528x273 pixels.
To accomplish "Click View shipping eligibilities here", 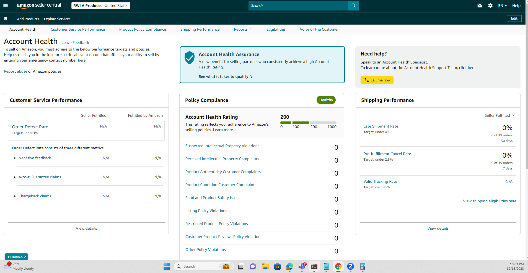I will click(490, 201).
